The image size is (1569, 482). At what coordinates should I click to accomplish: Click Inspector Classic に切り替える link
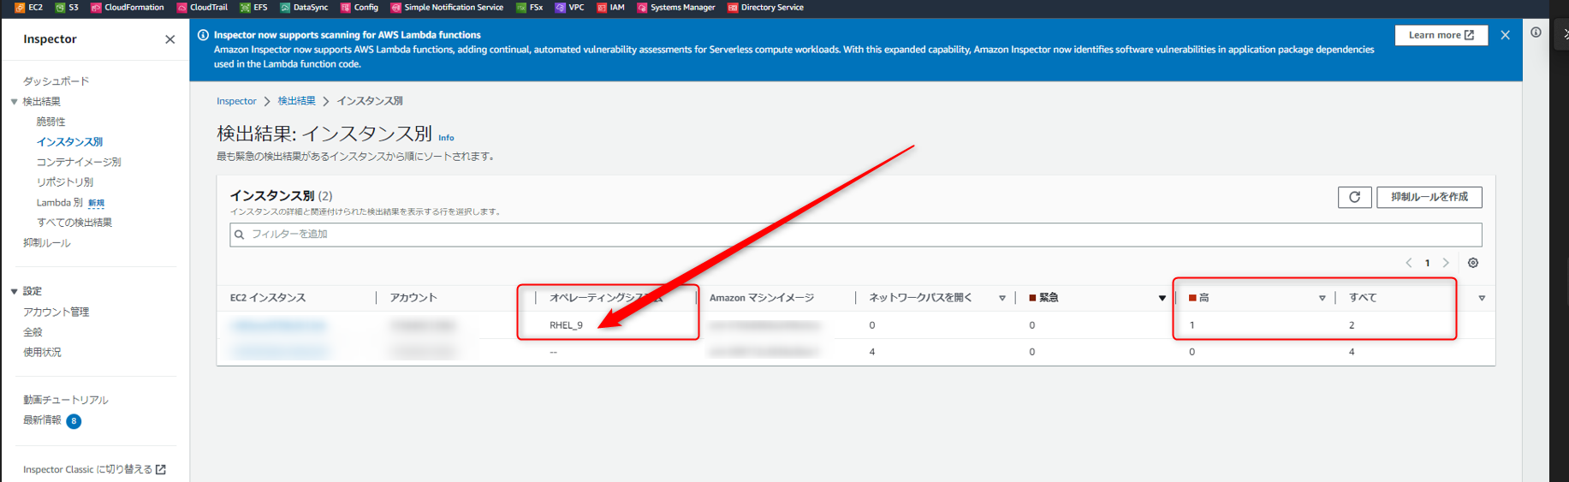(94, 470)
